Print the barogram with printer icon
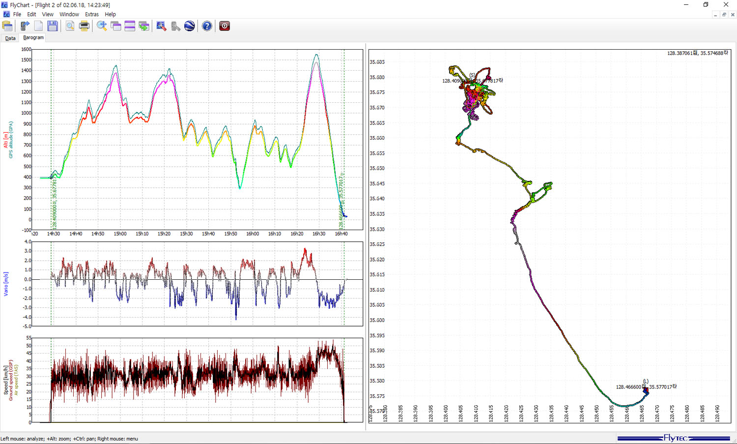 coord(84,26)
